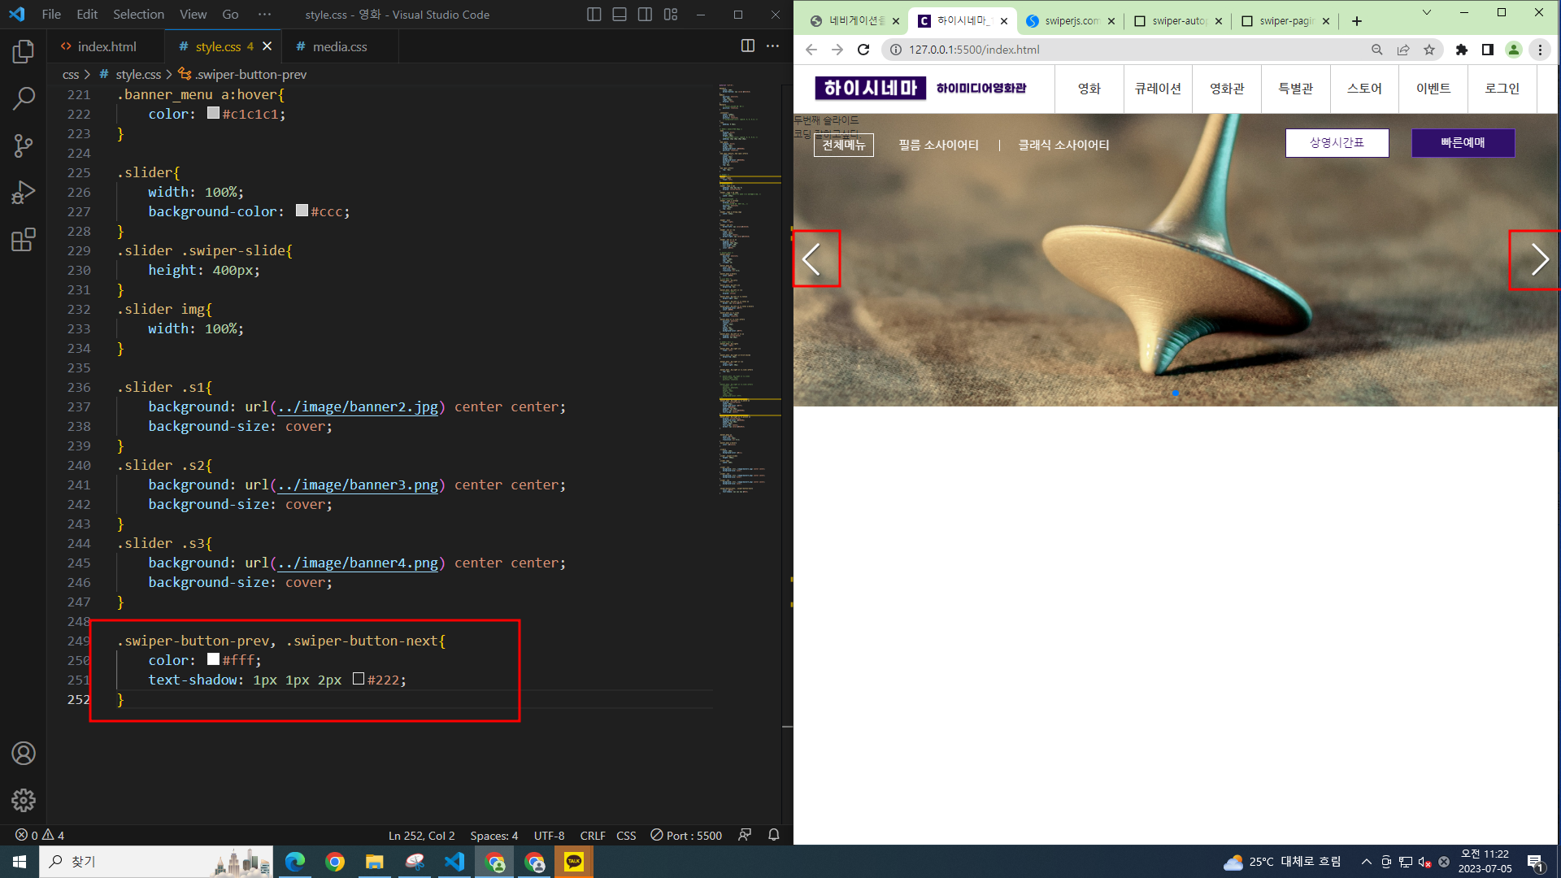Open the Explorer view in the activity bar

(x=24, y=52)
